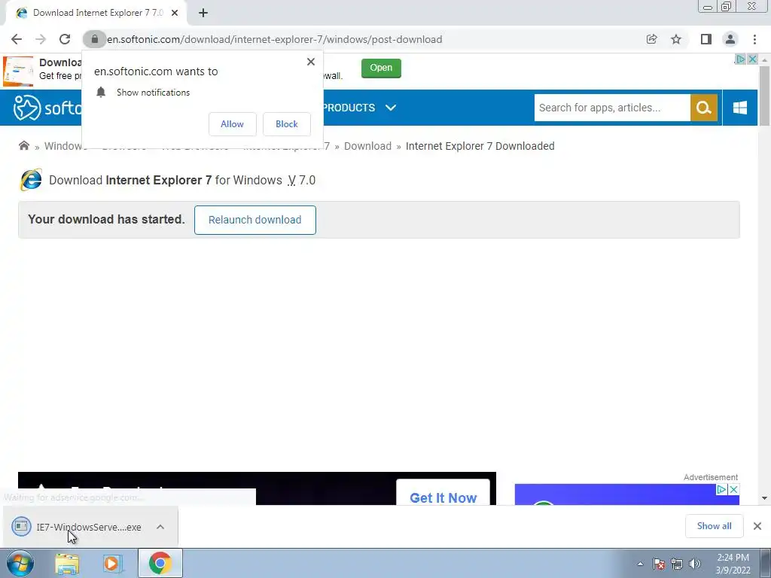Show all downloads
This screenshot has width=771, height=578.
(714, 526)
